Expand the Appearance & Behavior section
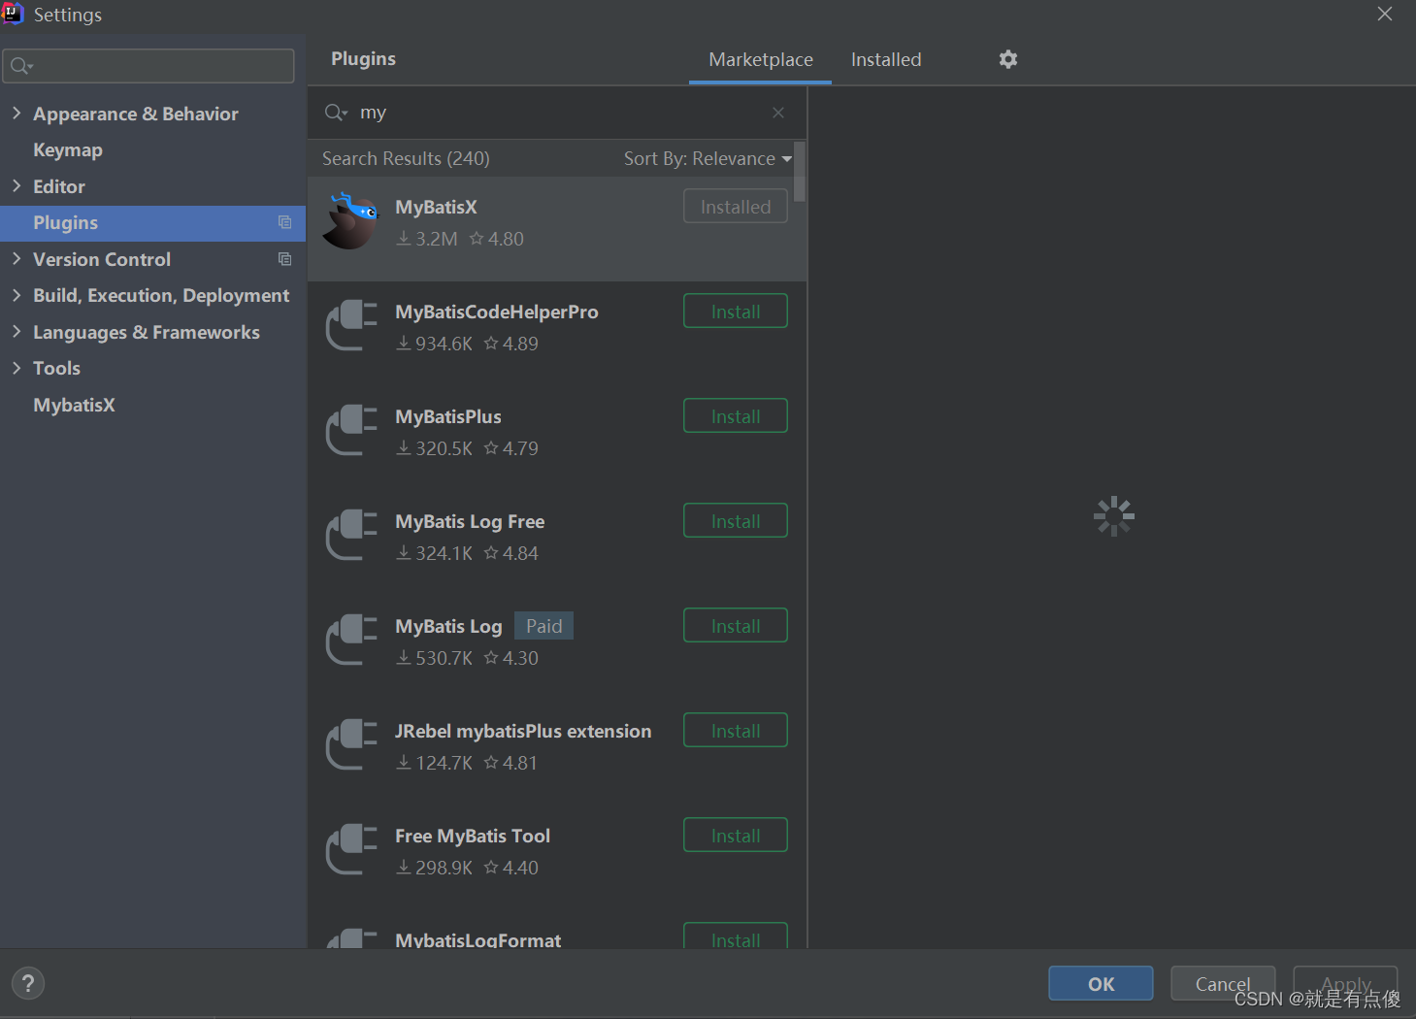 (x=16, y=114)
